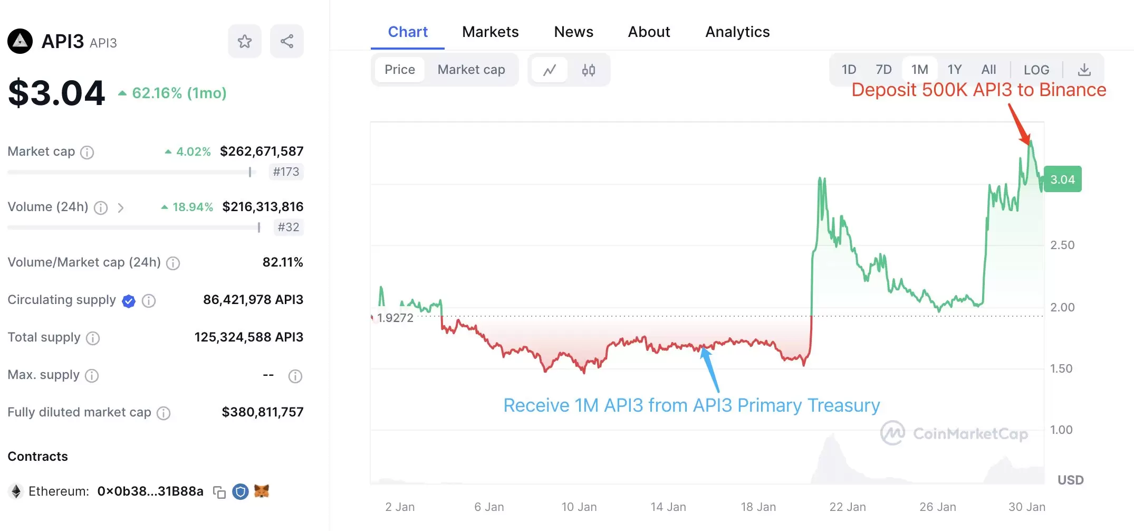Add API3 to watchlist with star icon
The height and width of the screenshot is (531, 1134).
(x=244, y=41)
